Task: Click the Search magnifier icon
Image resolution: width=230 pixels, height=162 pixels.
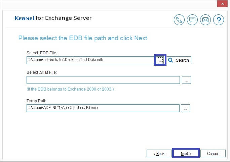Action: point(170,60)
